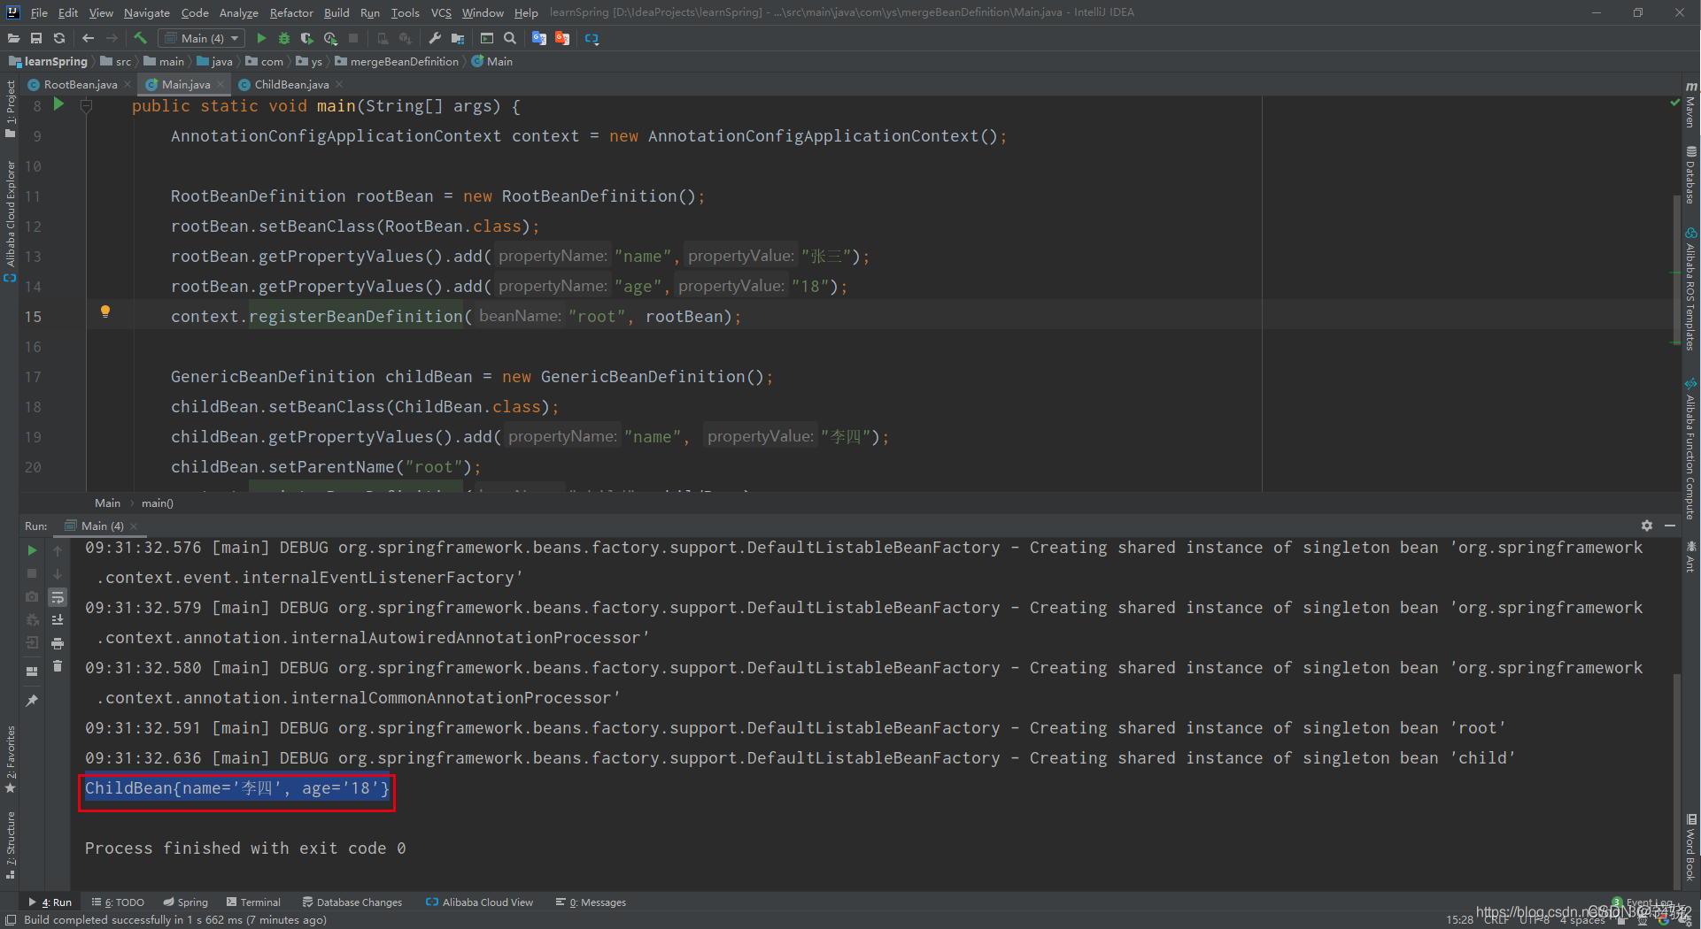Screen dimensions: 1701x929
Task: Open the Terminal tool window tab
Action: click(253, 902)
